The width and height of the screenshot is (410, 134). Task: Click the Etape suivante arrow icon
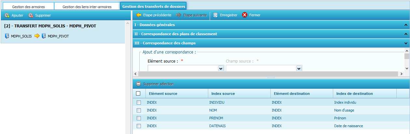click(x=179, y=15)
